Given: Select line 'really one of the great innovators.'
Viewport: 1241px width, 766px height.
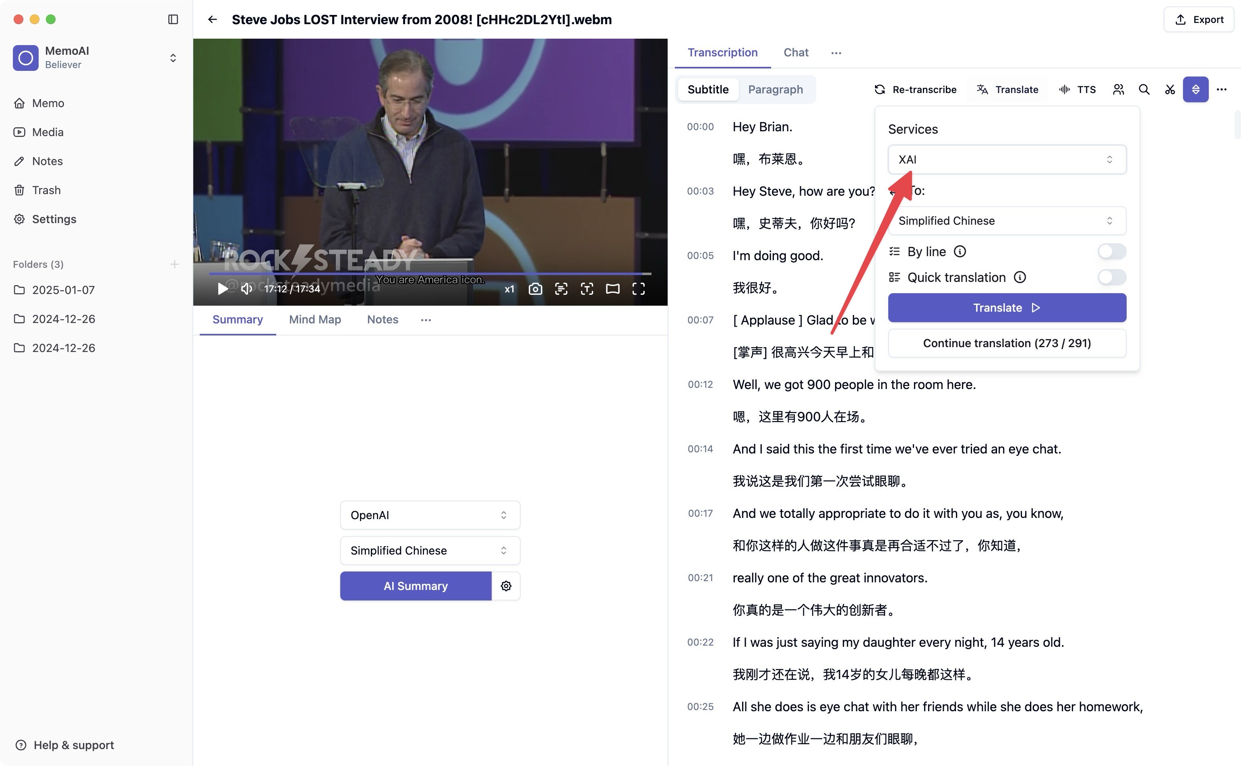Looking at the screenshot, I should point(830,578).
